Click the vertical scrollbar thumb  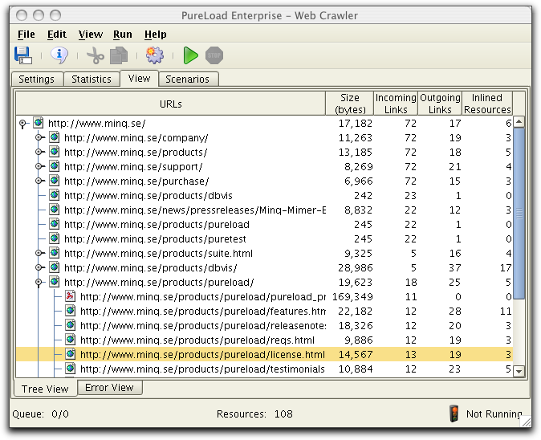coord(519,214)
